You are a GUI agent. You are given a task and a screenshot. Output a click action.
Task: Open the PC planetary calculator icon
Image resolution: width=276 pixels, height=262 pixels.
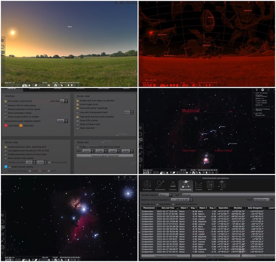pos(222,186)
